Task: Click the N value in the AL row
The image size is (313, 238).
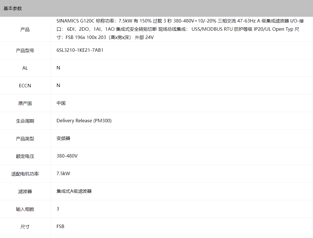Action: pyautogui.click(x=58, y=68)
